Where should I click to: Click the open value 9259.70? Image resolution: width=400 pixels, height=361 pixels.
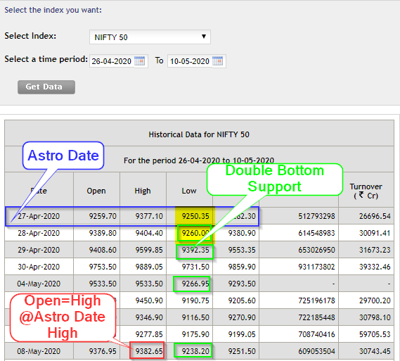coord(103,216)
